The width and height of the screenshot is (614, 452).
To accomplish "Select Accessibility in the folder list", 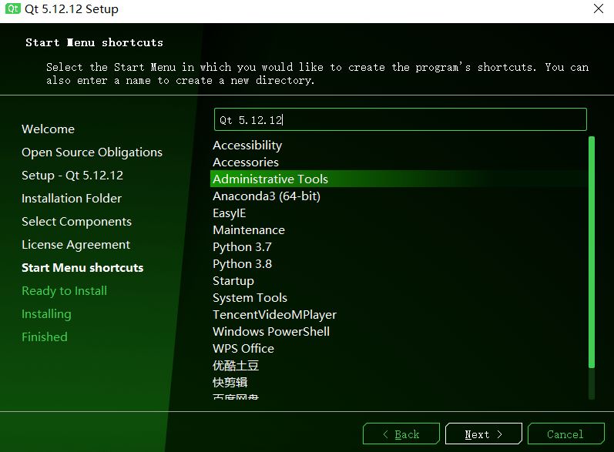I will coord(399,146).
